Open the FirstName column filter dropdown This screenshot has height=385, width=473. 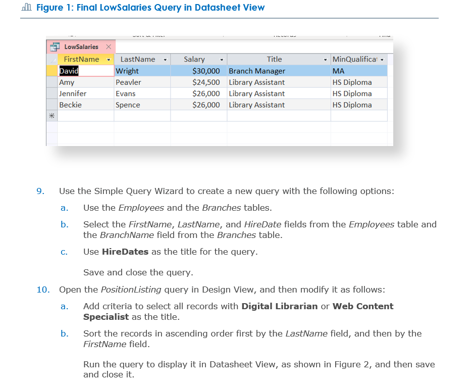tap(109, 59)
